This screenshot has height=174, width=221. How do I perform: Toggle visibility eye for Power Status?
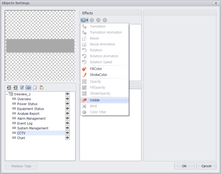pyautogui.click(x=68, y=104)
